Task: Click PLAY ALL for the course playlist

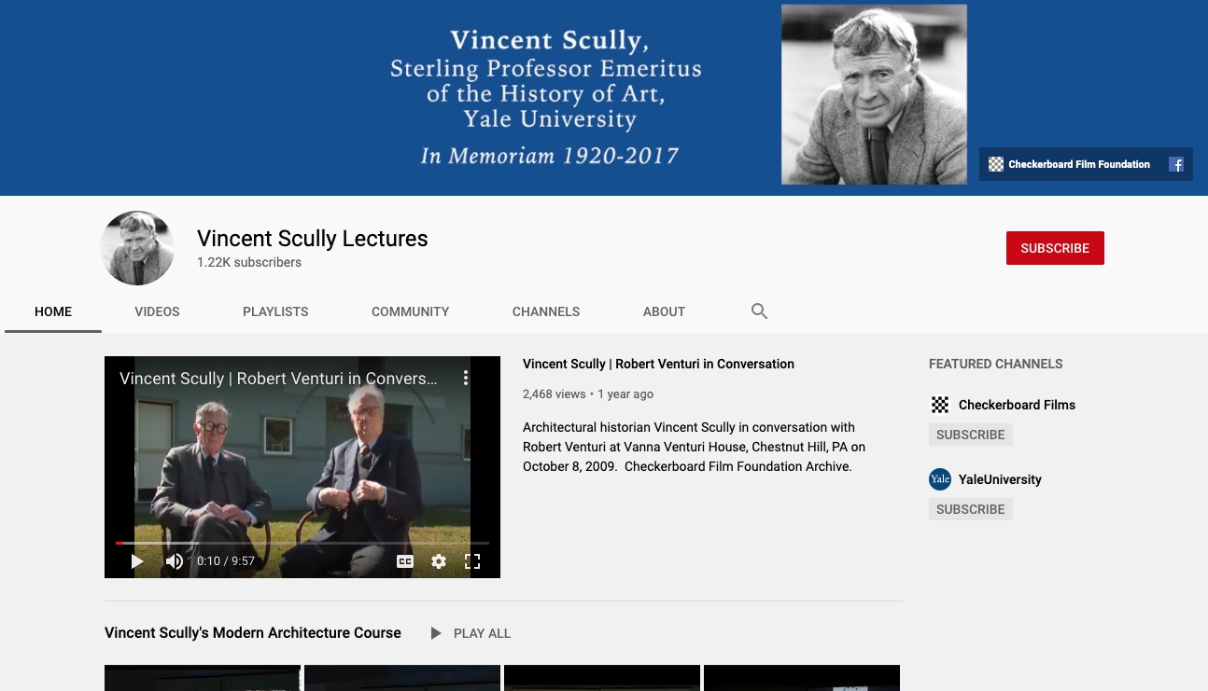Action: tap(471, 633)
